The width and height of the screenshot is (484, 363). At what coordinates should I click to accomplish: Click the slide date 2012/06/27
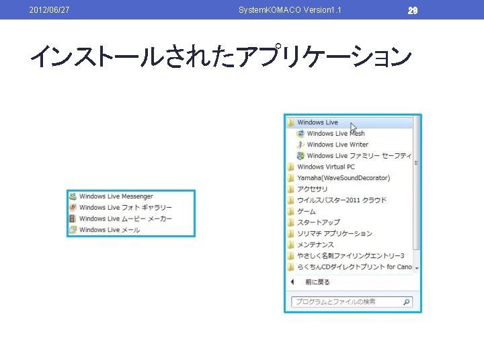click(x=49, y=10)
